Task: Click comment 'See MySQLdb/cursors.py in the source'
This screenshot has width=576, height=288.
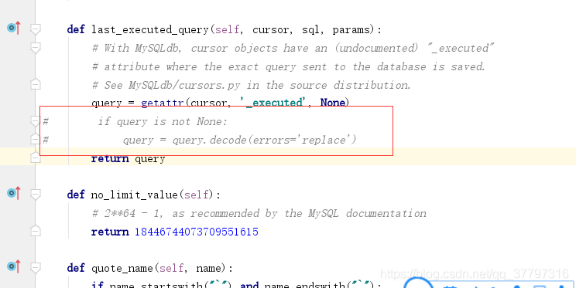Action: [252, 85]
